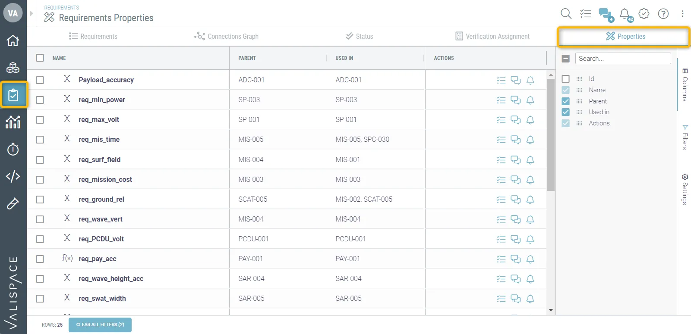Toggle the Parent column checkbox
The height and width of the screenshot is (334, 691).
click(566, 101)
